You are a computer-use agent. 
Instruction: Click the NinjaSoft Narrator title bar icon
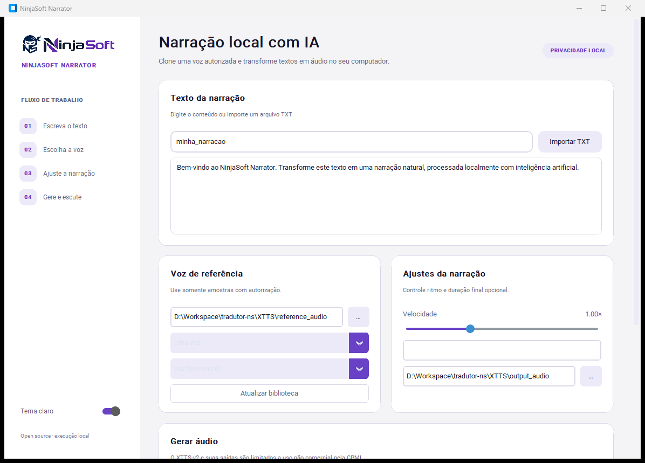click(13, 8)
